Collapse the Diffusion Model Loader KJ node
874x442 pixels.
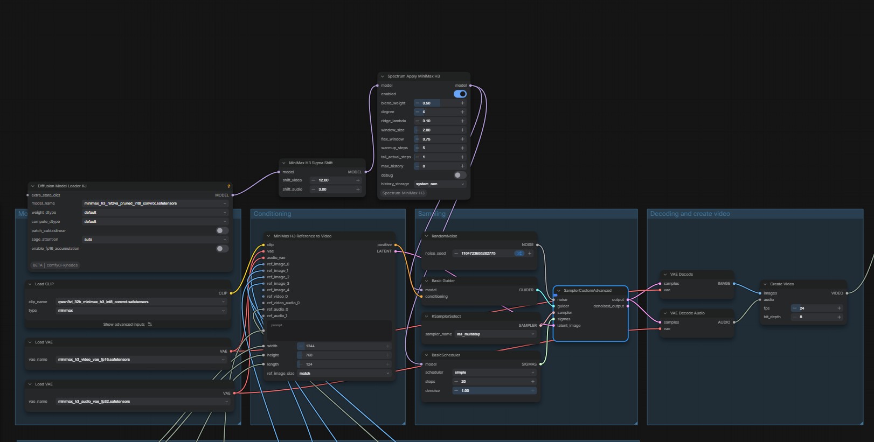33,186
